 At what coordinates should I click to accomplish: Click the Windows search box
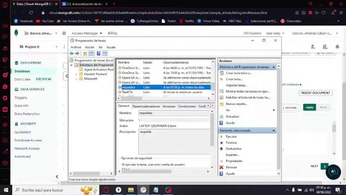pos(56,190)
